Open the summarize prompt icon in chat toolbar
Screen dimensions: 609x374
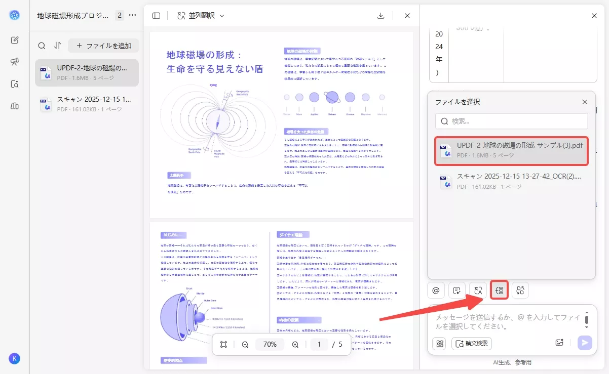457,289
